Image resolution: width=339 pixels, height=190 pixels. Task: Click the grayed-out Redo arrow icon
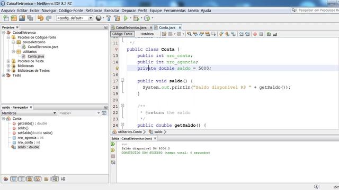48,18
